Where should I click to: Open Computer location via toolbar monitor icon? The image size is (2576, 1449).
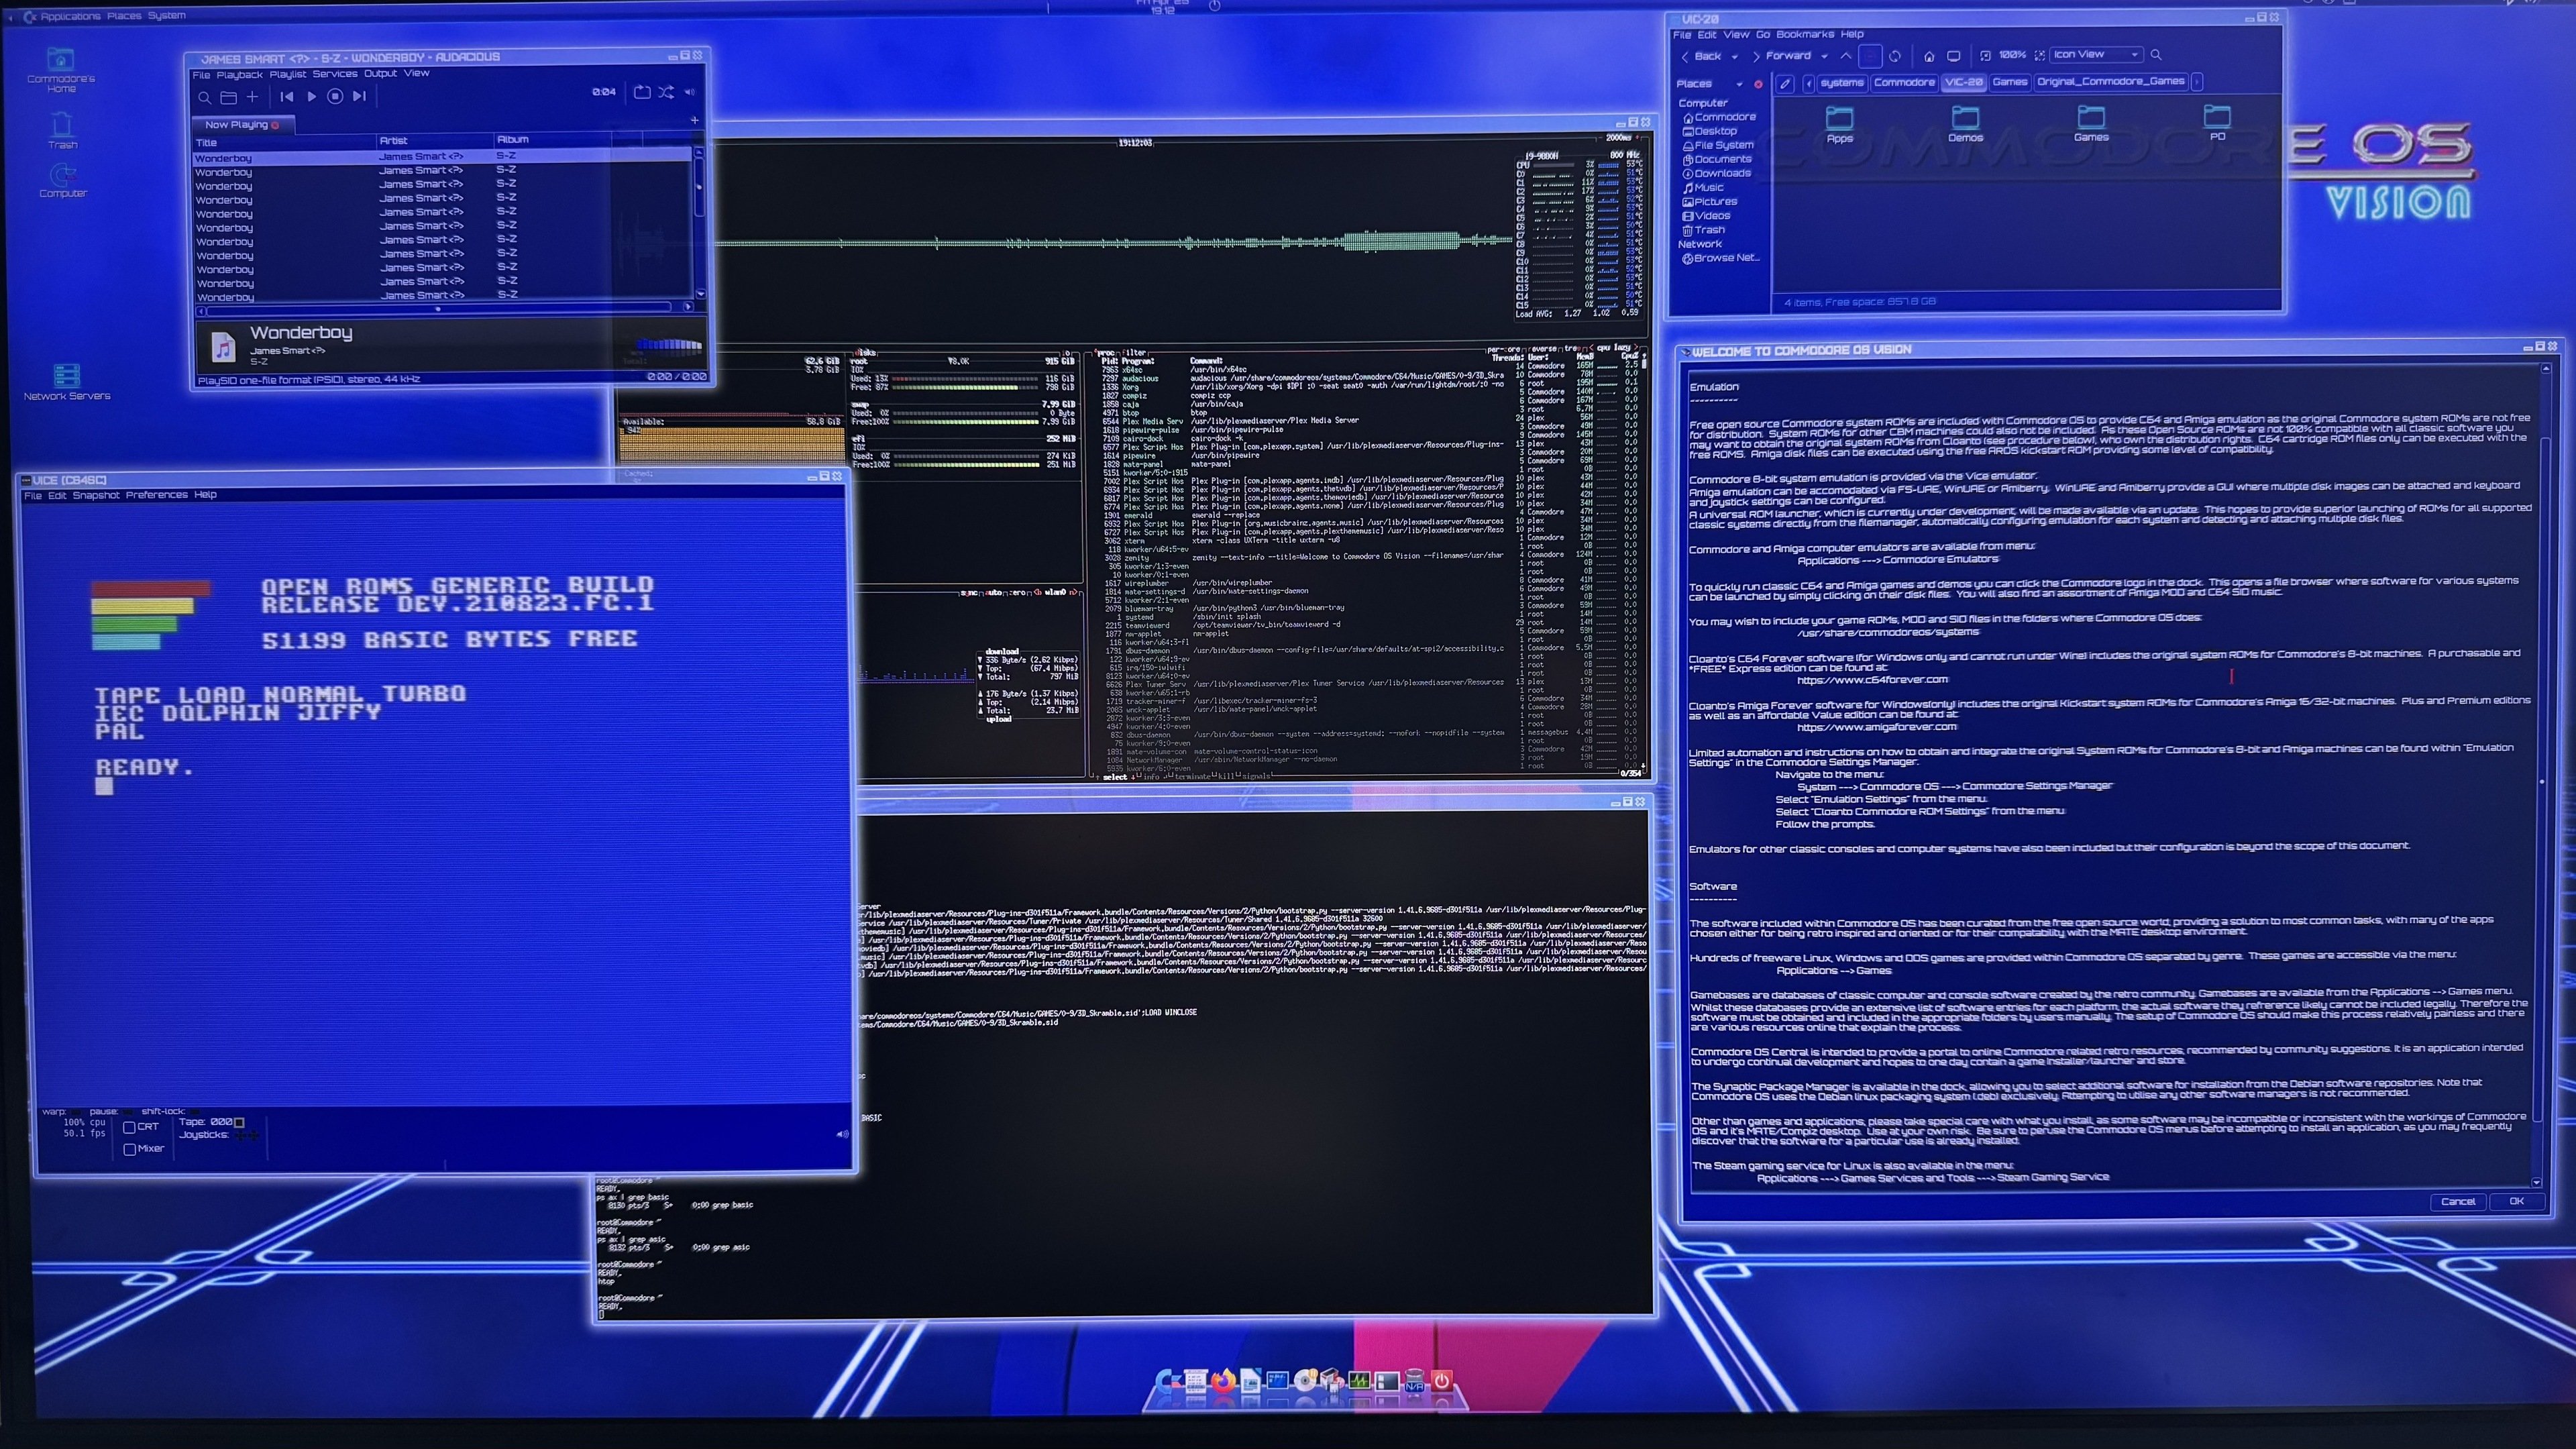click(x=1953, y=56)
